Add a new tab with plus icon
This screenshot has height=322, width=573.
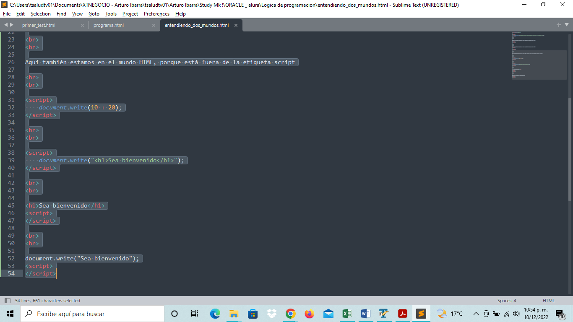pyautogui.click(x=559, y=25)
